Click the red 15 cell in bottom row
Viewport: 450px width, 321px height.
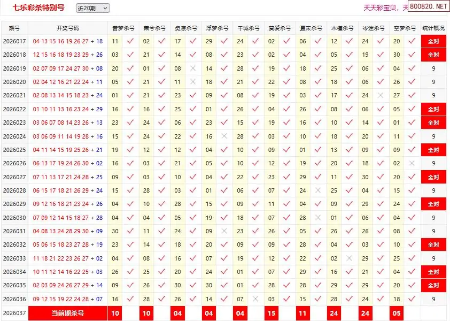point(271,314)
